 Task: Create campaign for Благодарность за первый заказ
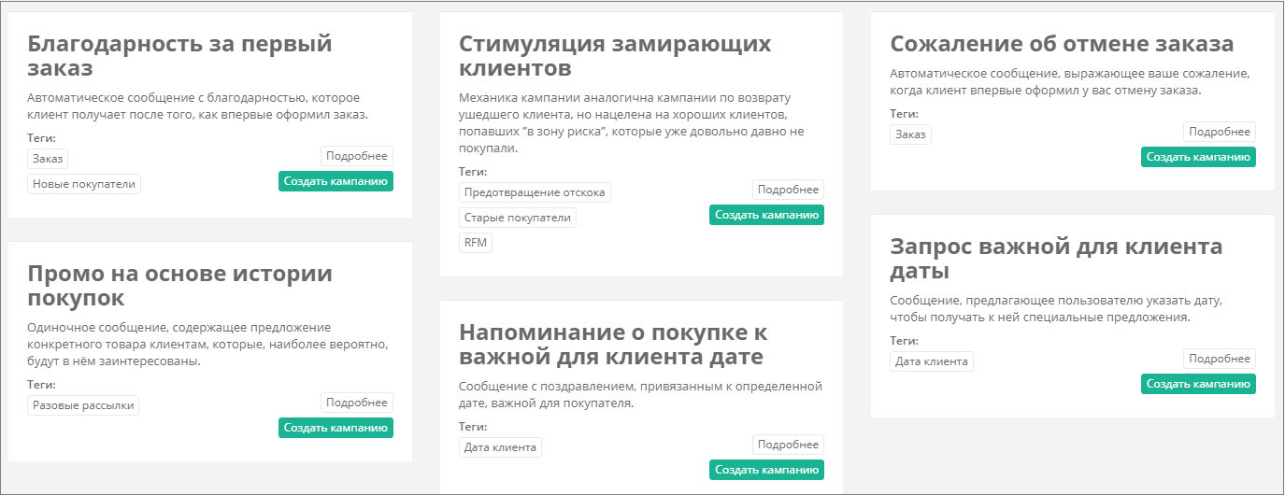pos(336,181)
